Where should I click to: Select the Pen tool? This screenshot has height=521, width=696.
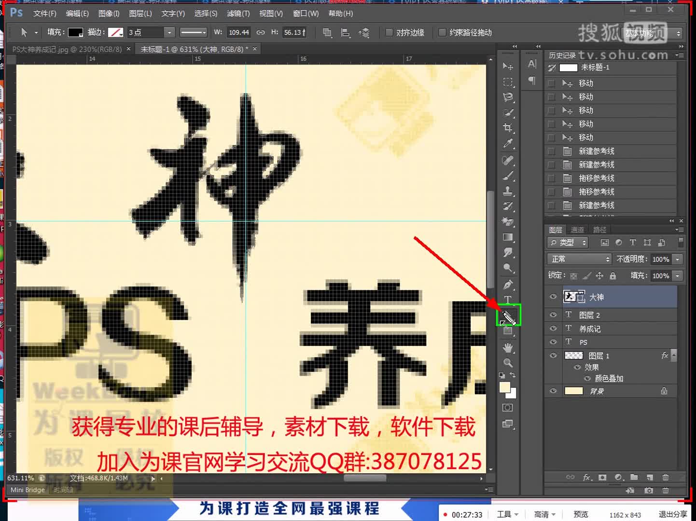[508, 284]
